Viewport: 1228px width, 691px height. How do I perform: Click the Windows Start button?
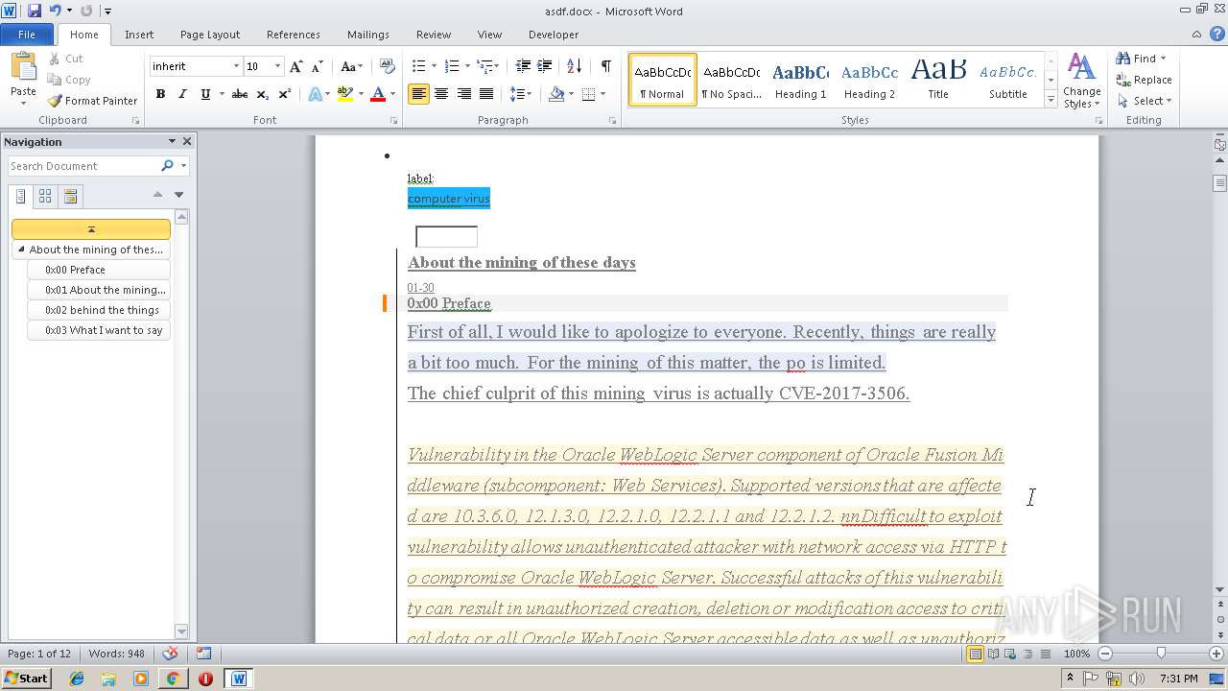(26, 678)
